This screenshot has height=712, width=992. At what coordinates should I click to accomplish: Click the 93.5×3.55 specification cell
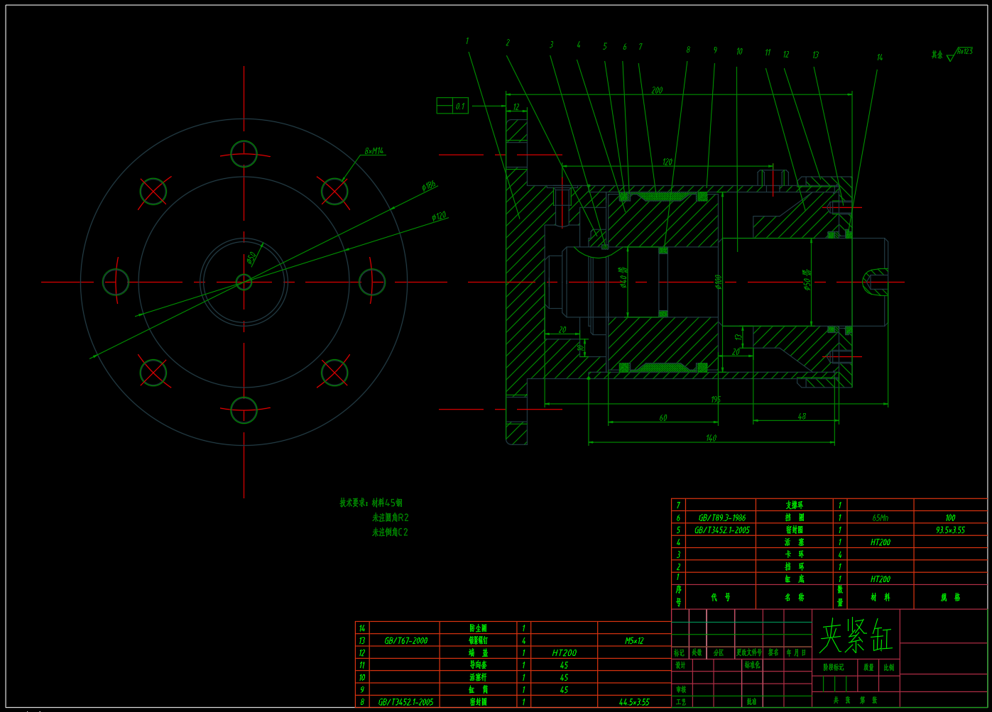click(950, 530)
